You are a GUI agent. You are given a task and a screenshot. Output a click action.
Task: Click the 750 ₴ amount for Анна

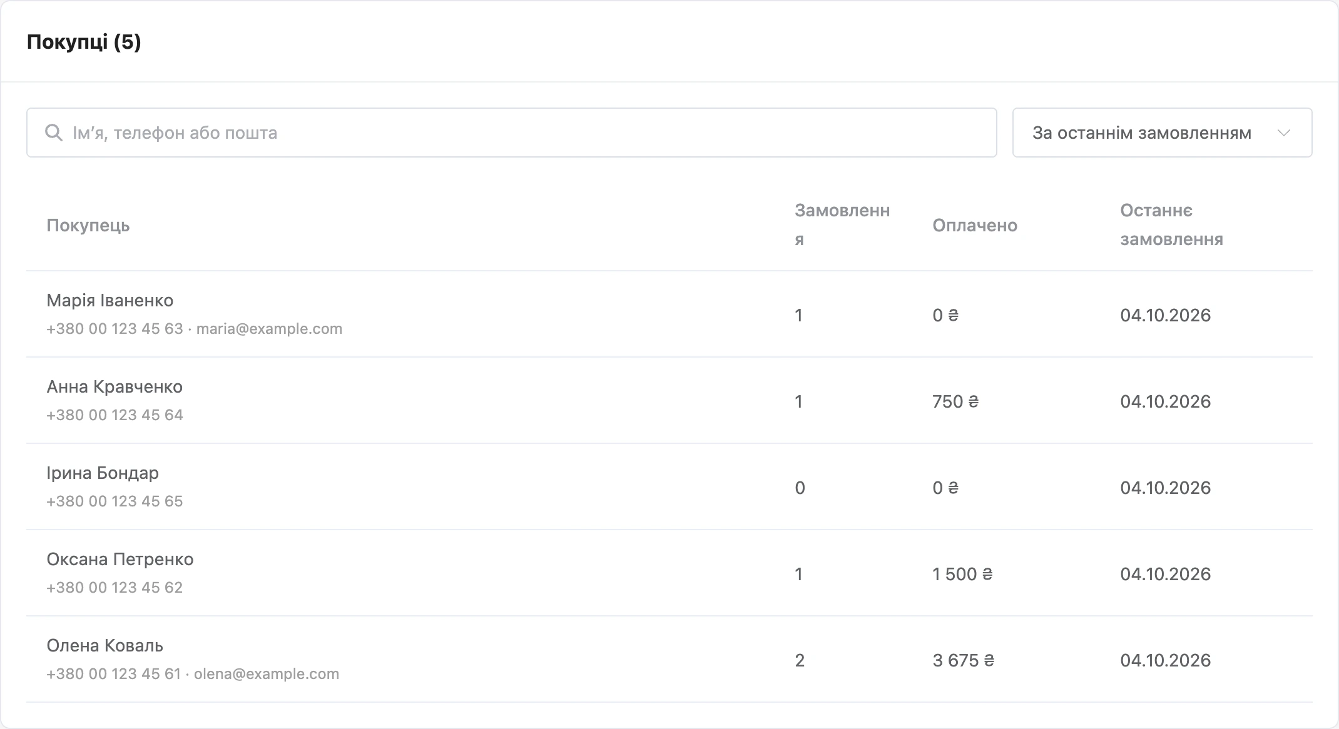pos(955,401)
